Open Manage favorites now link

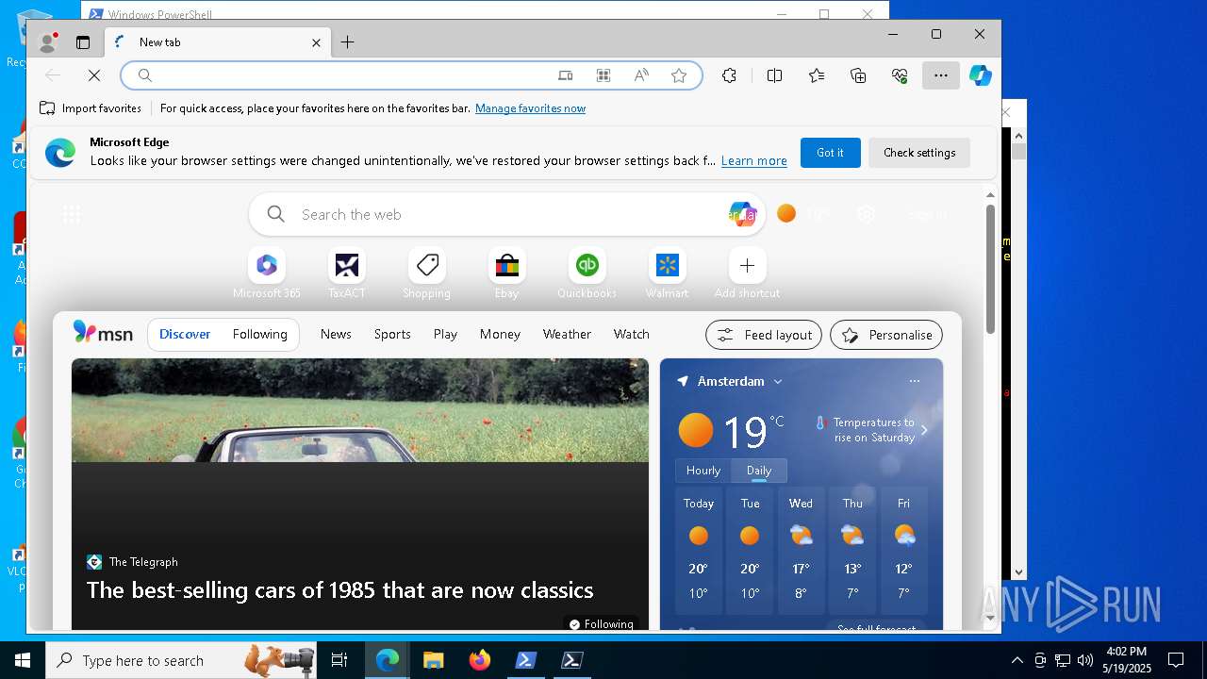click(530, 108)
